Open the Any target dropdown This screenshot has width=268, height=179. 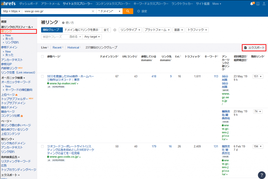tap(92, 37)
